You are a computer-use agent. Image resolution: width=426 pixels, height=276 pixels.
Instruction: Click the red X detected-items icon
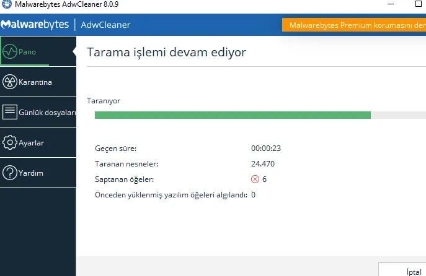point(255,179)
